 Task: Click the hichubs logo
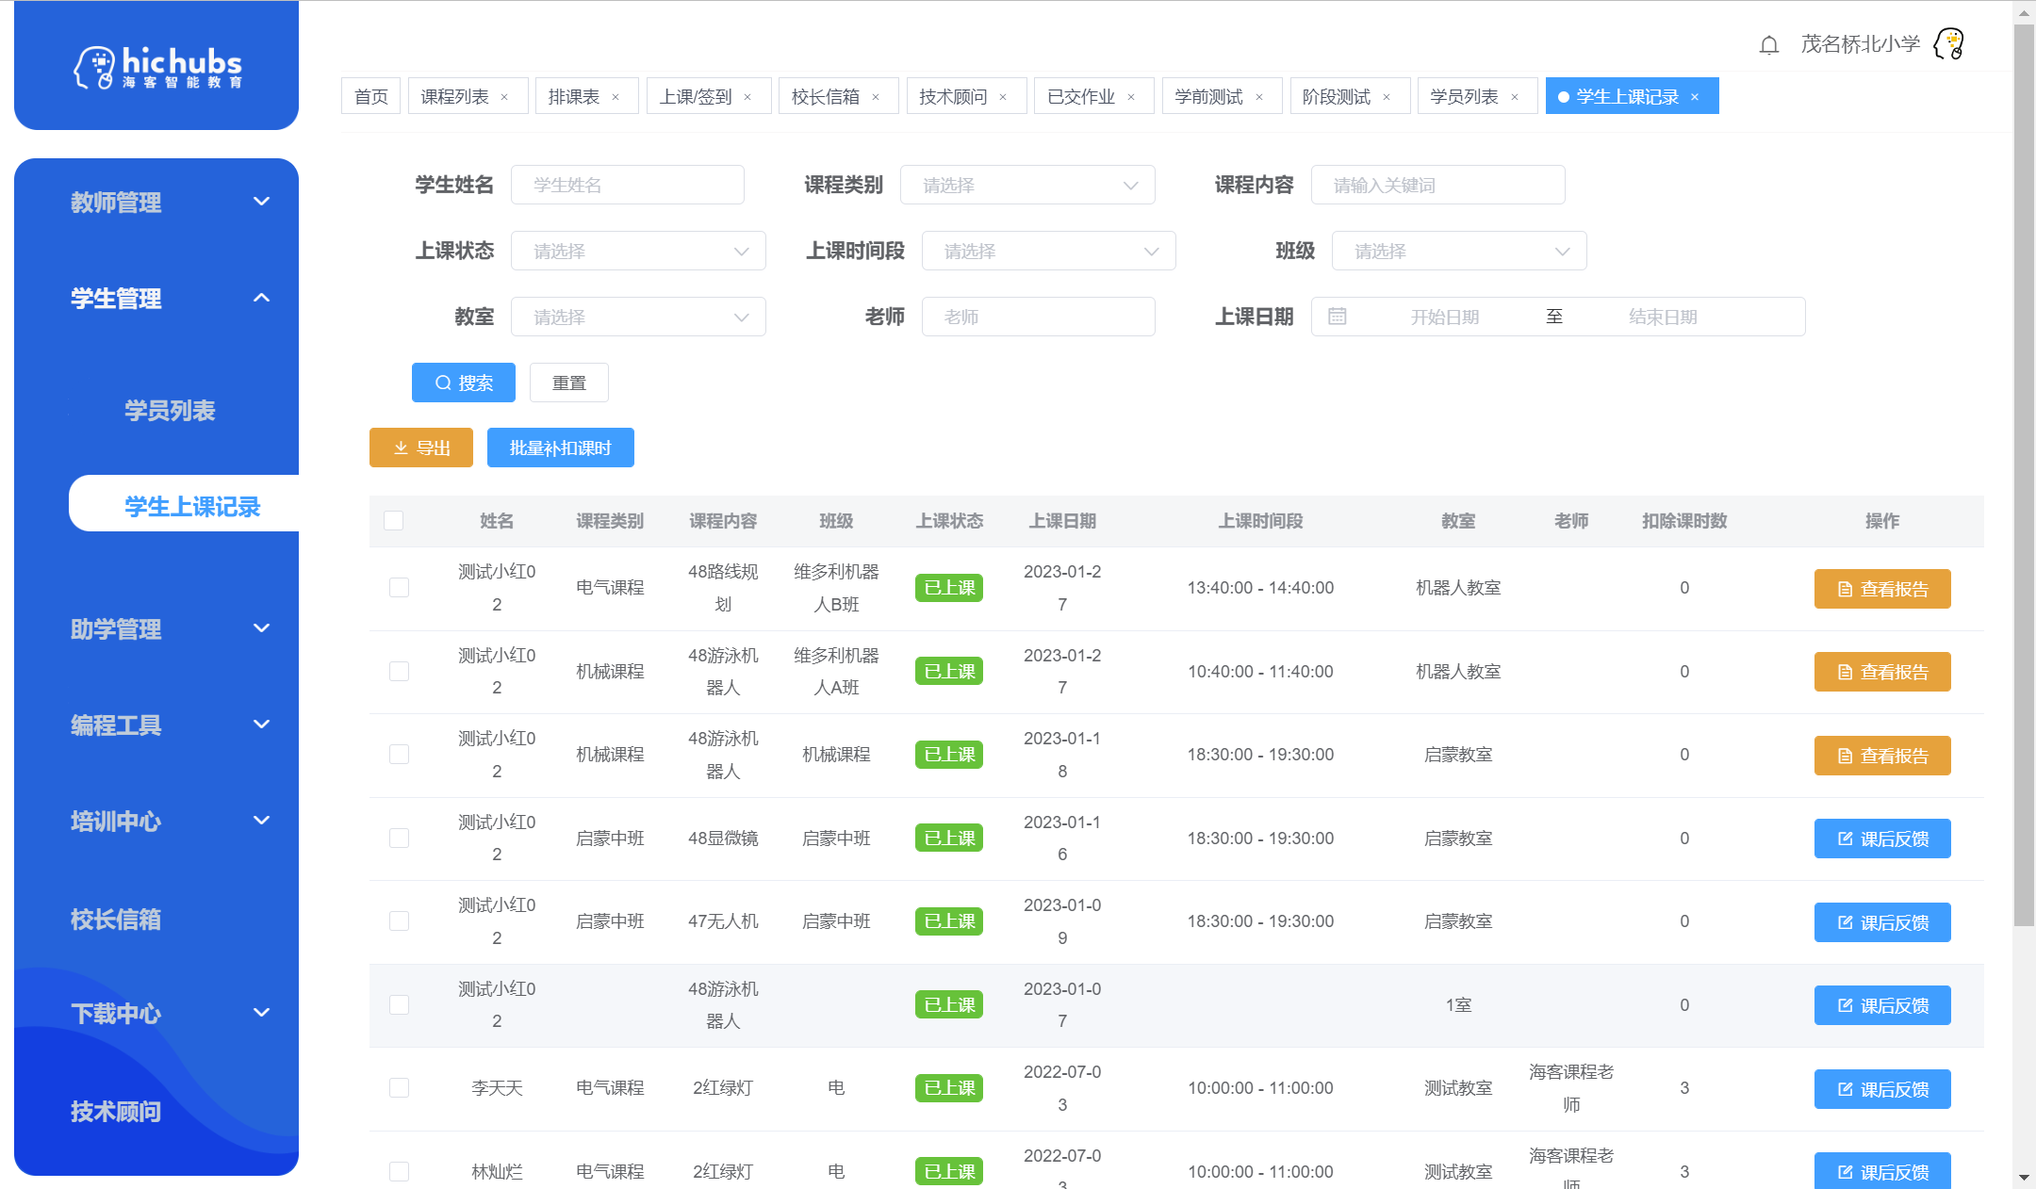pyautogui.click(x=156, y=66)
